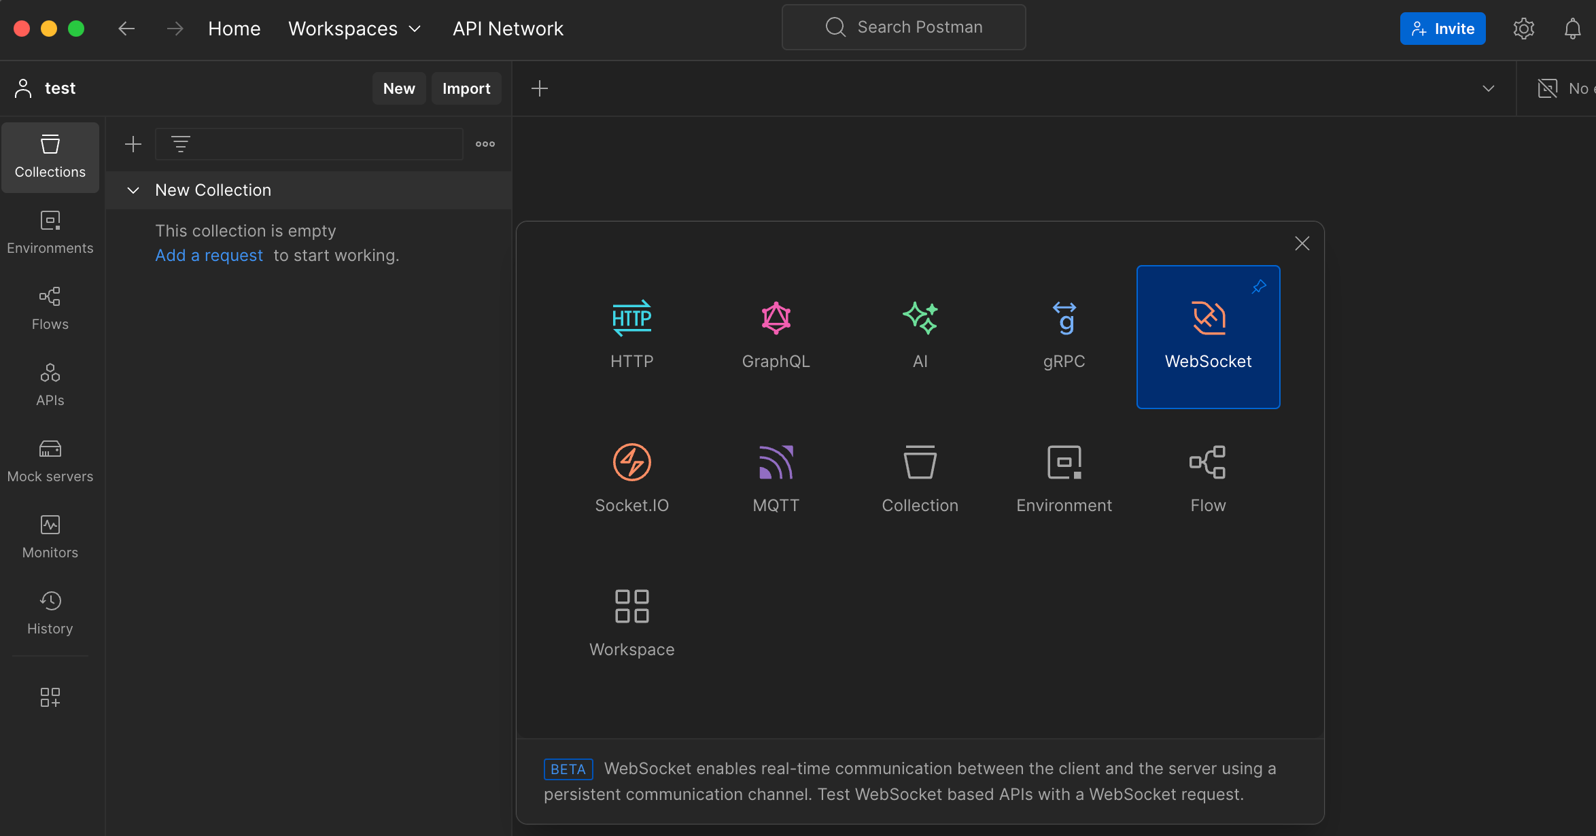The image size is (1596, 836).
Task: Go to API Network in top bar
Action: click(x=508, y=29)
